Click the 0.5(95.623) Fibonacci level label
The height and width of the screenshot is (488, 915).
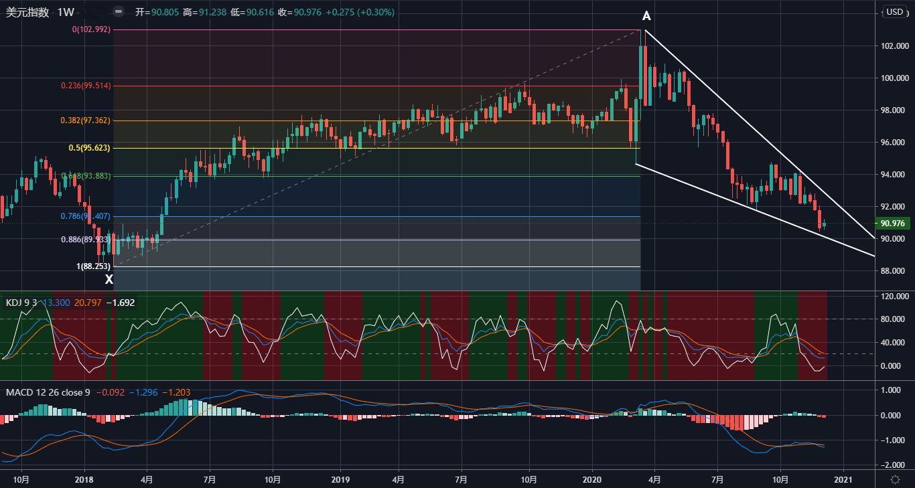pos(89,148)
